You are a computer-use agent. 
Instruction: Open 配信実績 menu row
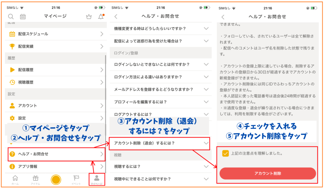(56, 46)
